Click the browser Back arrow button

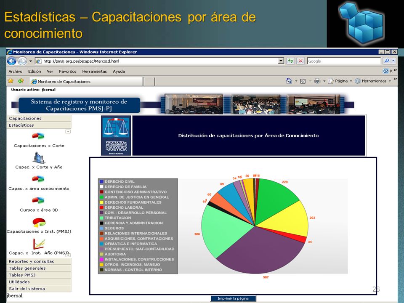12,61
